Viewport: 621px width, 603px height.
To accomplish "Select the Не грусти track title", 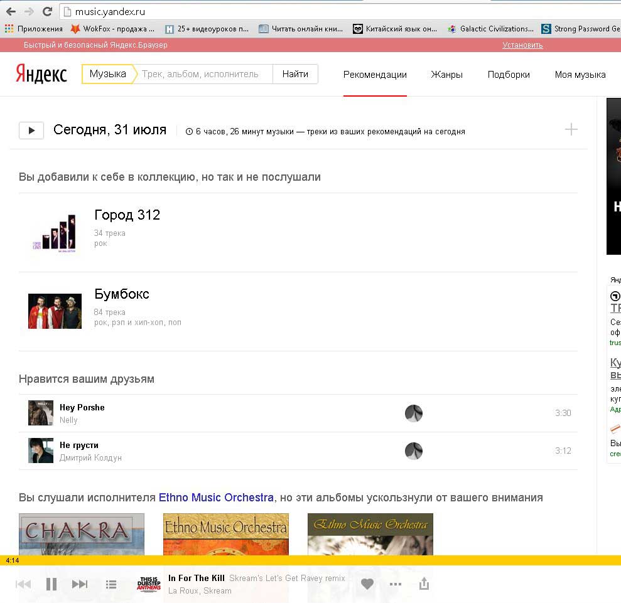I will pos(79,445).
